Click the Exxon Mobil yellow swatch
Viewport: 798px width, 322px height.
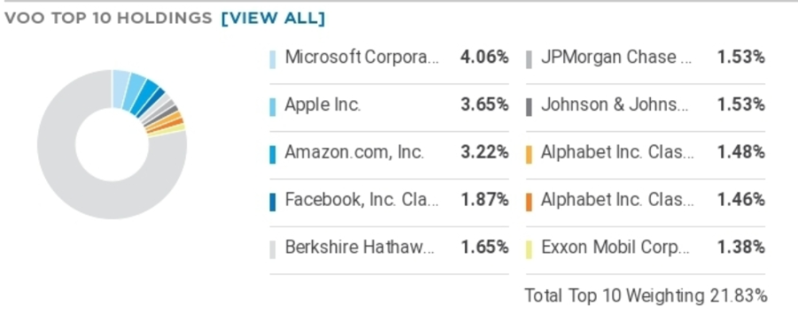pos(528,249)
